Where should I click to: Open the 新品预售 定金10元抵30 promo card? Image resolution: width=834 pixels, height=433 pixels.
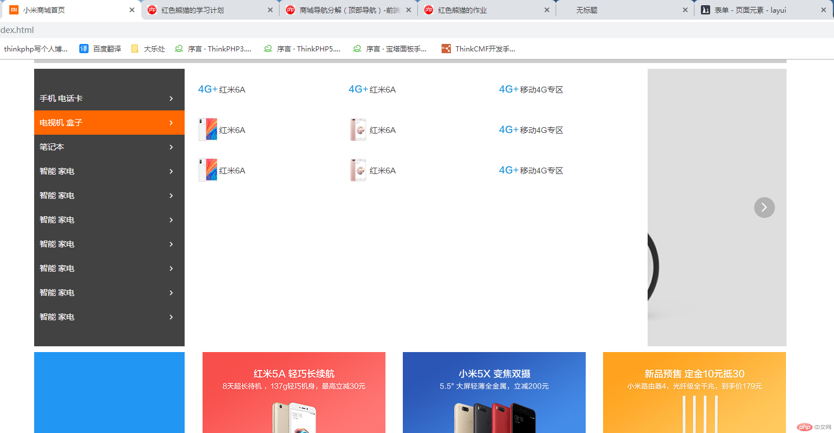tap(695, 393)
